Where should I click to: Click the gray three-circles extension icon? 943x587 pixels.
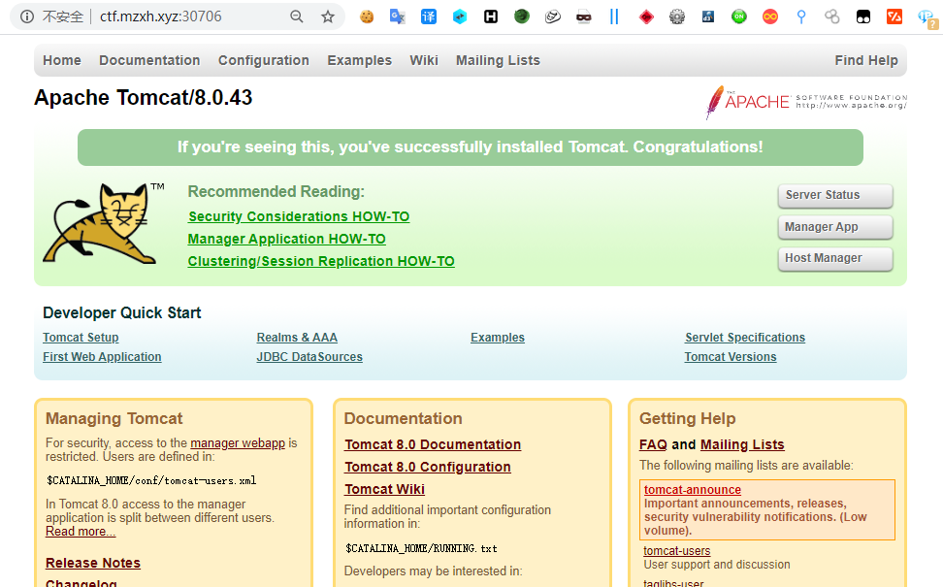tap(832, 16)
